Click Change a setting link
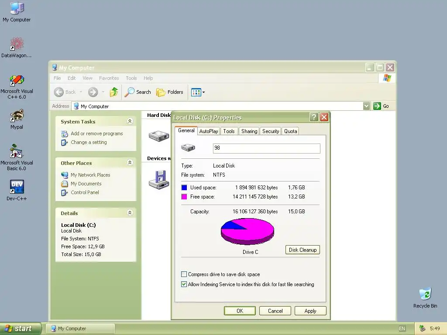The width and height of the screenshot is (447, 335). pyautogui.click(x=89, y=142)
